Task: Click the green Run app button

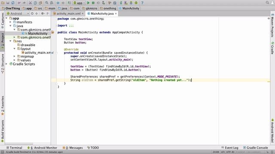Action: click(x=89, y=3)
